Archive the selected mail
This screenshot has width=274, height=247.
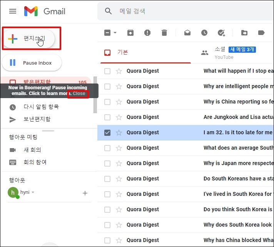(130, 33)
